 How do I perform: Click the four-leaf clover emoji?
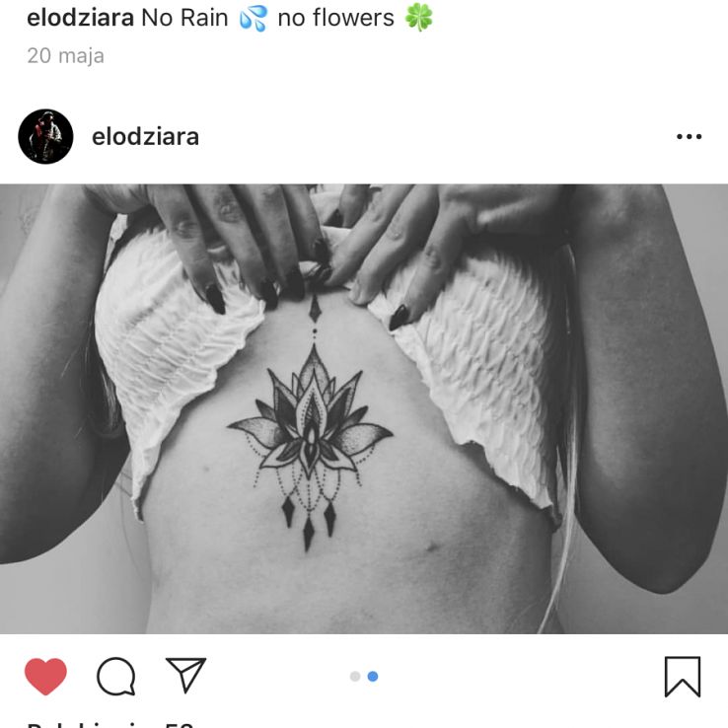point(419,18)
